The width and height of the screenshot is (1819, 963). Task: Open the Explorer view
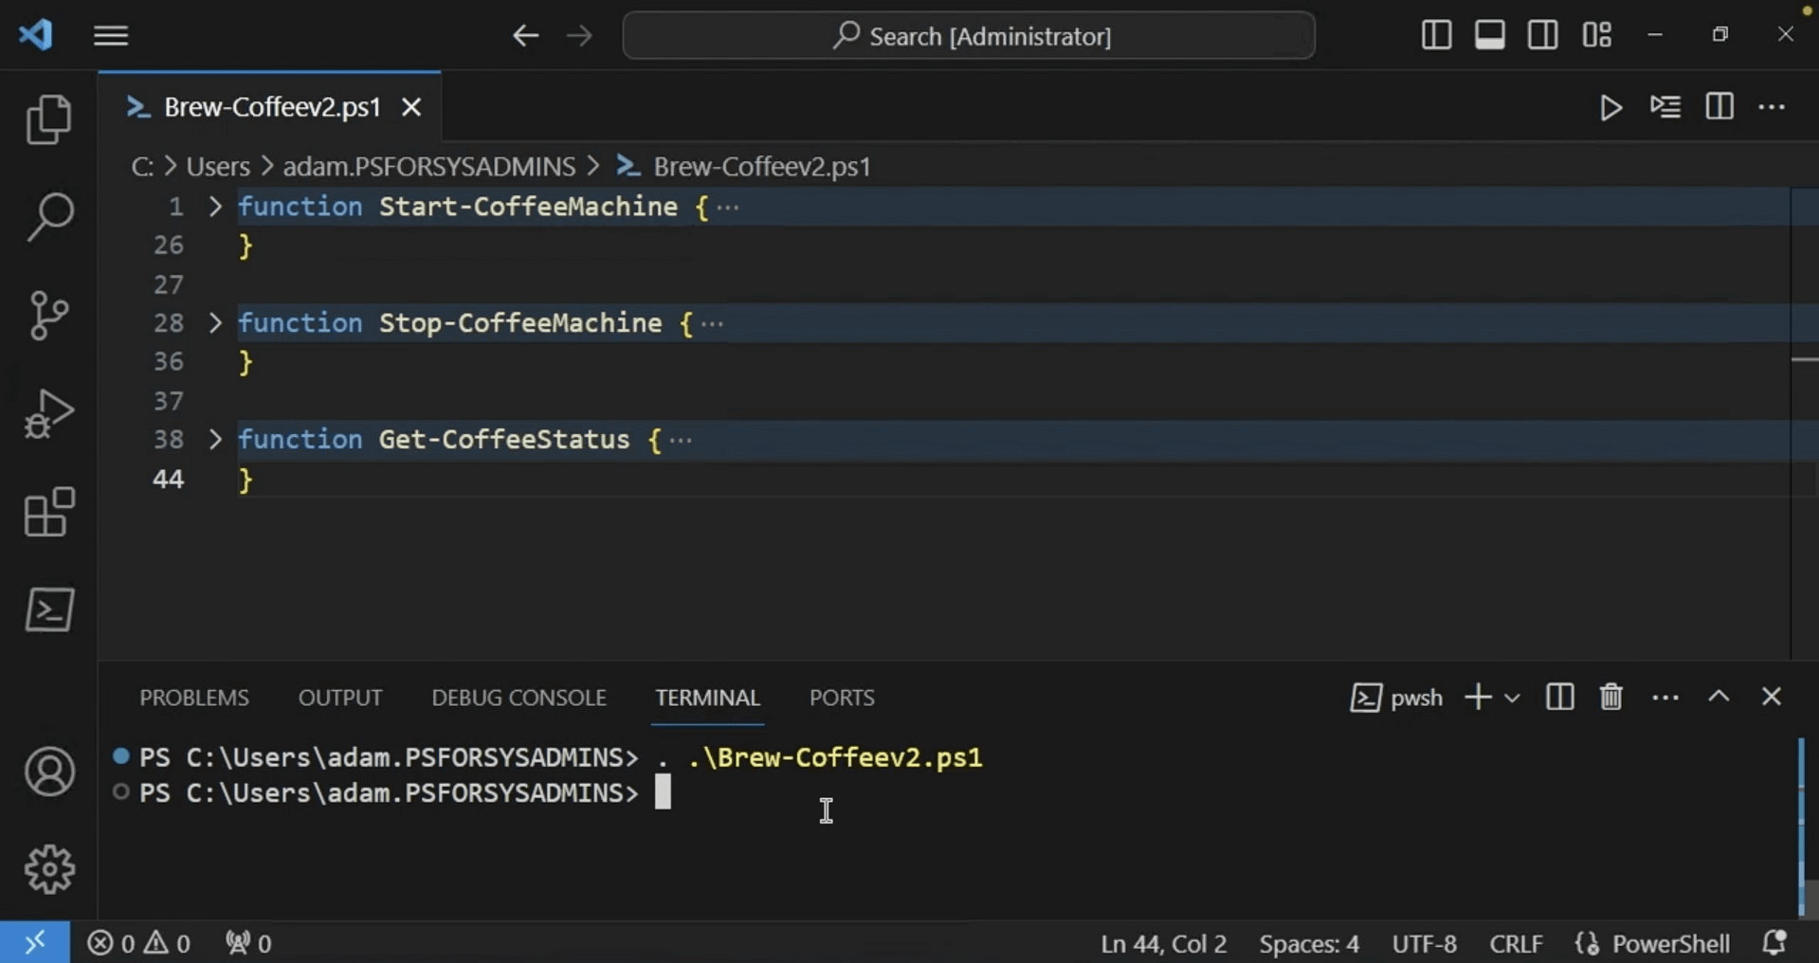pos(49,119)
